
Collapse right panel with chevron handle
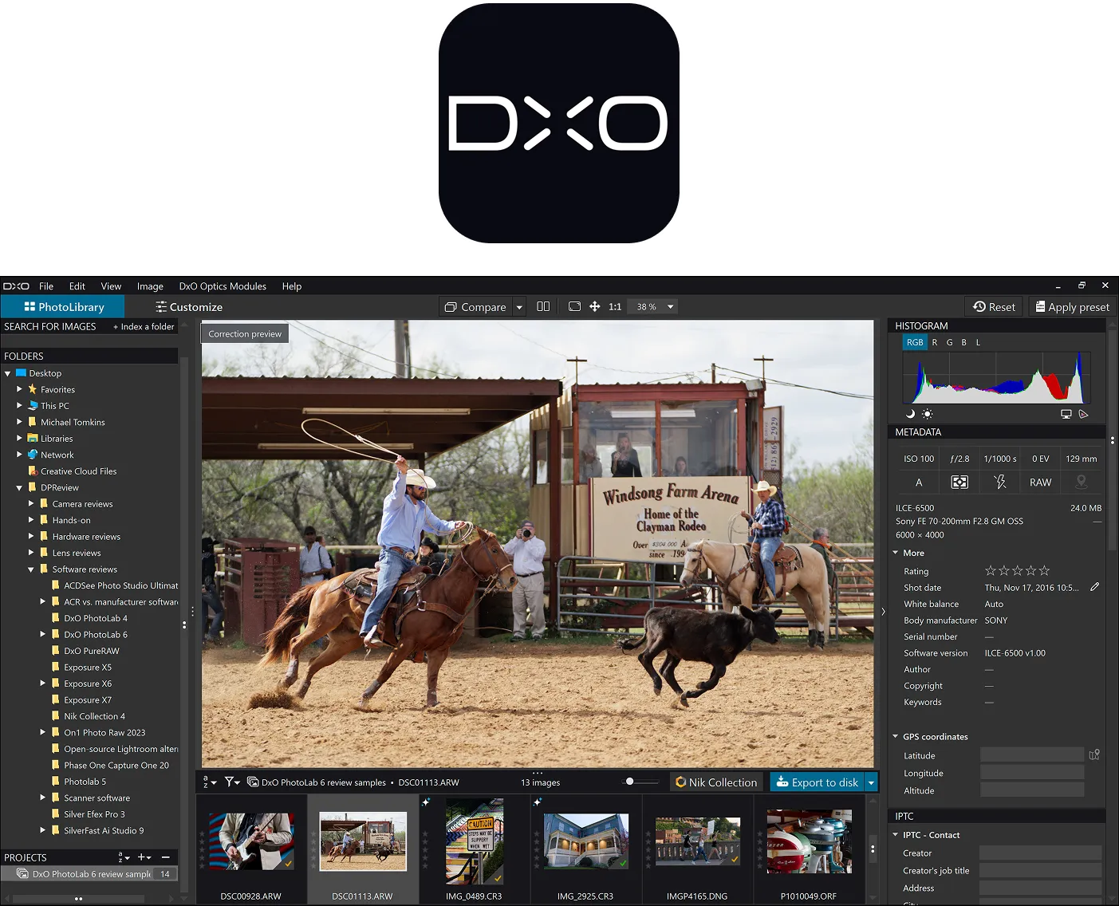(x=883, y=612)
